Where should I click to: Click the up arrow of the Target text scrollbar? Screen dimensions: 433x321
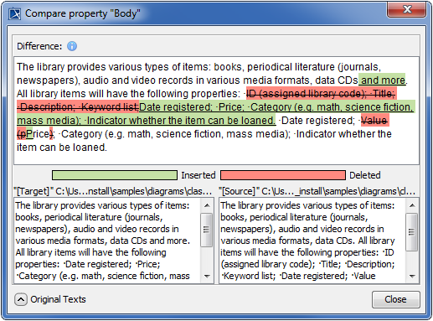207,206
